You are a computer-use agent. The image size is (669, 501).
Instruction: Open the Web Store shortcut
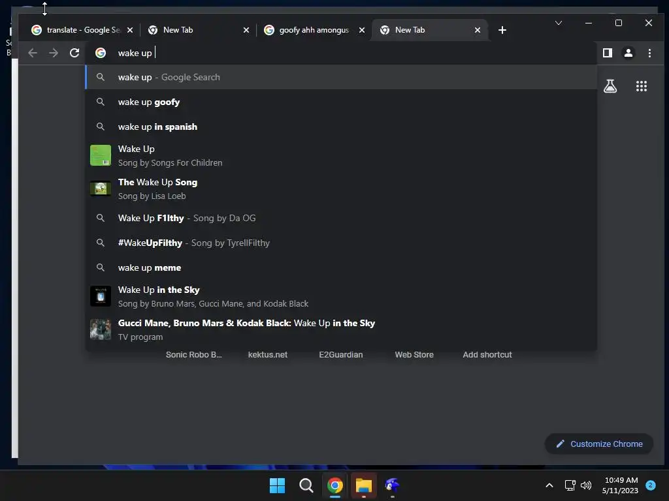[414, 354]
